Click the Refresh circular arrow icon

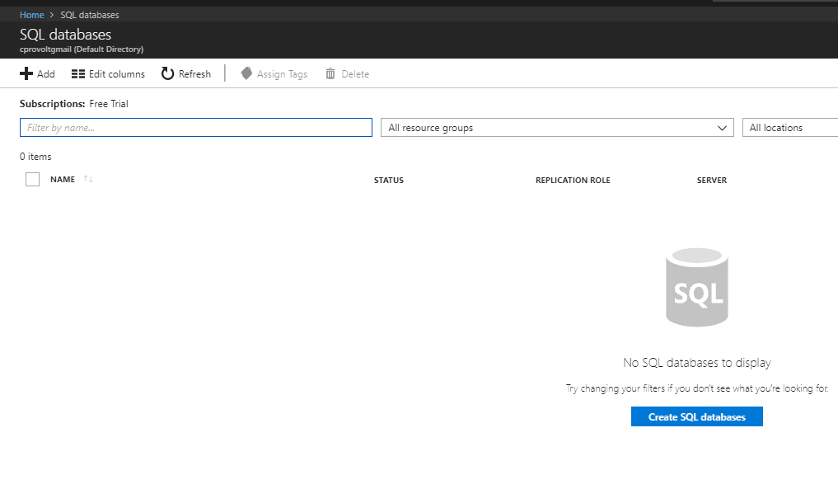[x=168, y=73]
